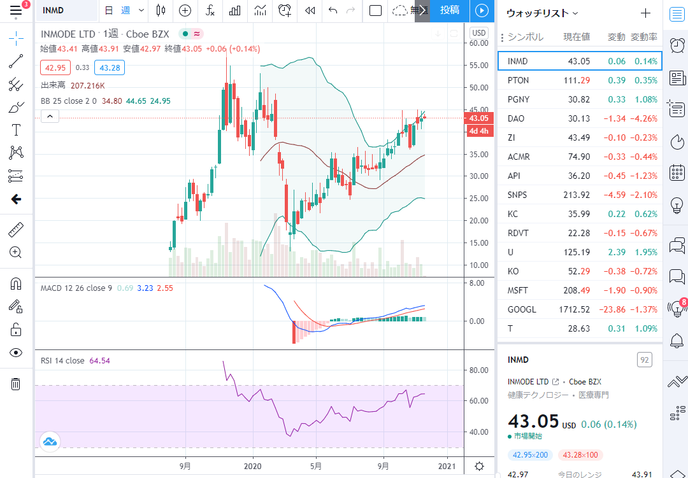Viewport: 688px width, 478px height.
Task: Open the ideas stream icon with badge 8
Action: click(x=677, y=309)
